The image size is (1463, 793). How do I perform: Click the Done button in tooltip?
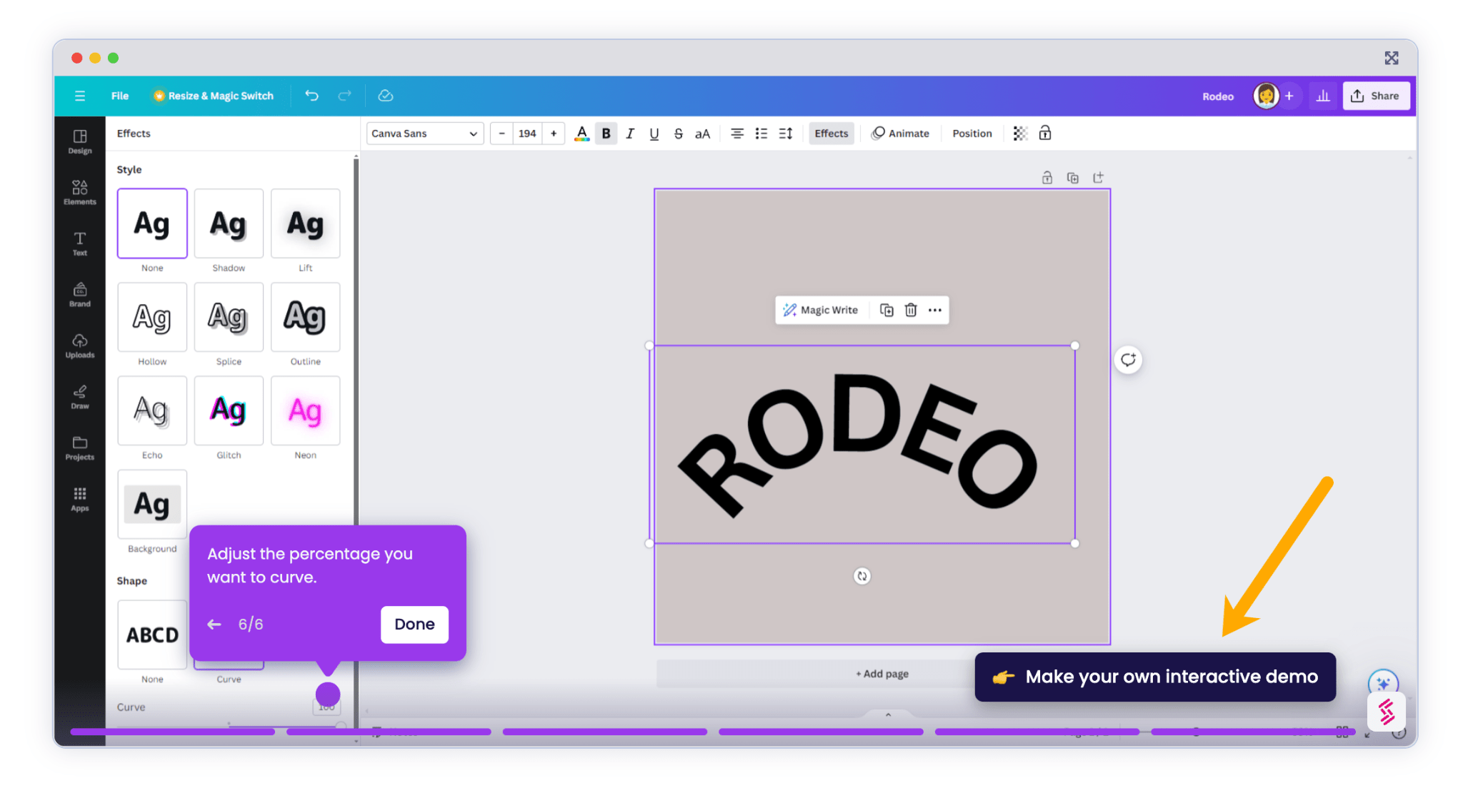click(x=414, y=624)
